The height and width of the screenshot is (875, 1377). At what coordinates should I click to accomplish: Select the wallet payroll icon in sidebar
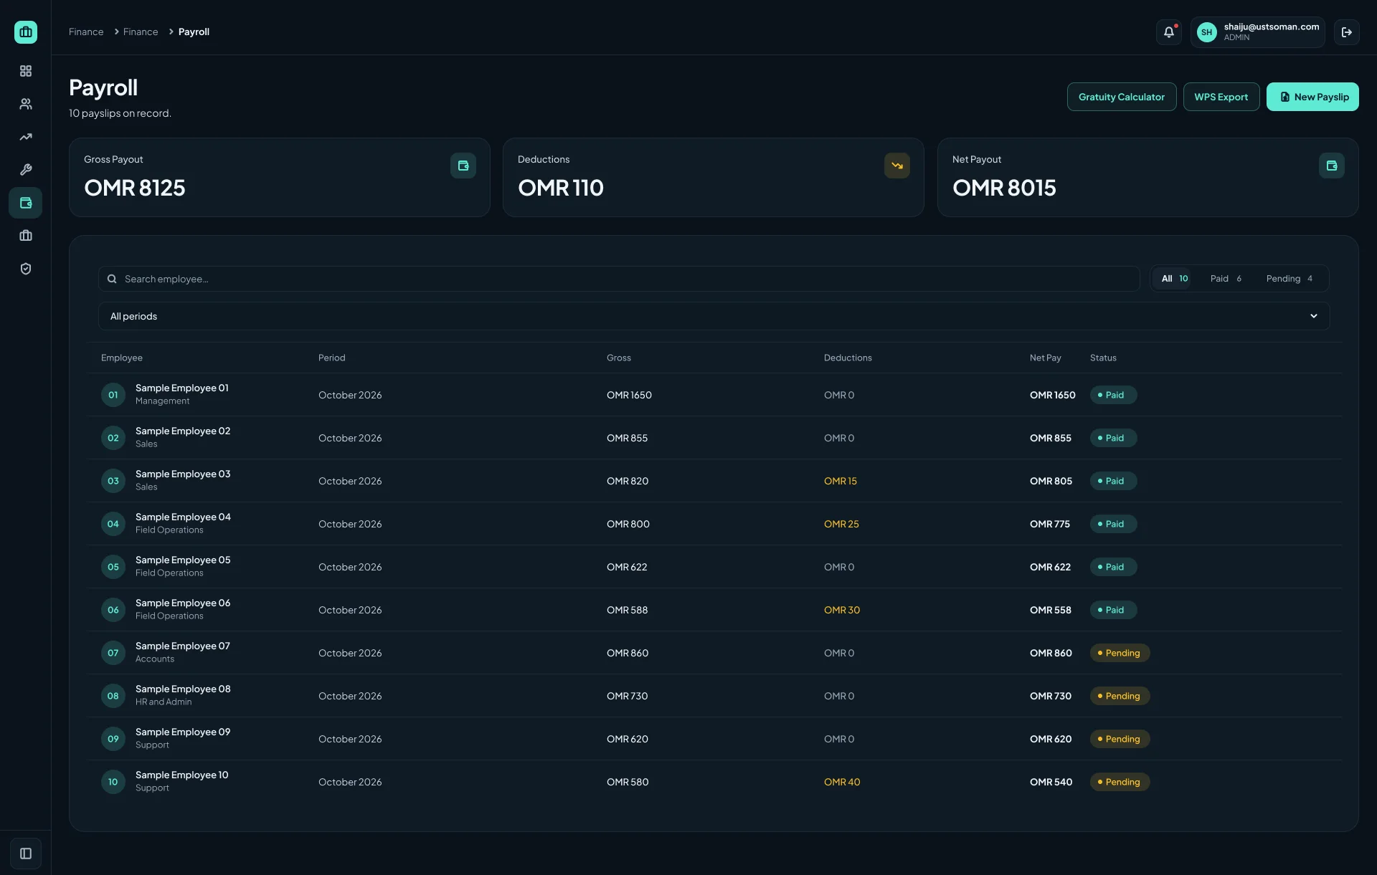click(26, 203)
